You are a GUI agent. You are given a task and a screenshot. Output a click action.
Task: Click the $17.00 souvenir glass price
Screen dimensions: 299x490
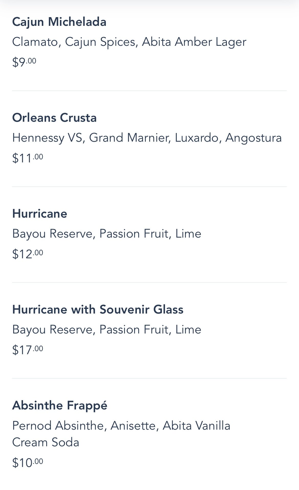pyautogui.click(x=27, y=350)
